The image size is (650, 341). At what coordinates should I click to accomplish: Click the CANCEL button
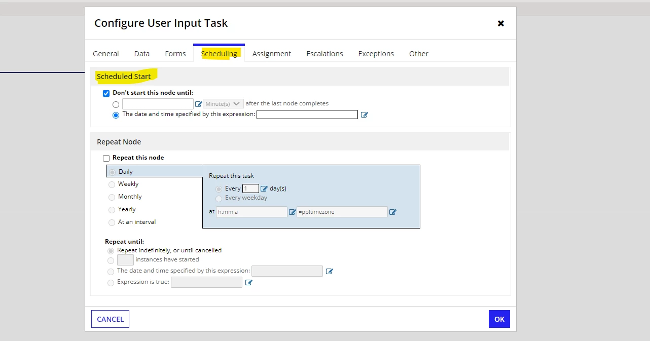coord(110,319)
